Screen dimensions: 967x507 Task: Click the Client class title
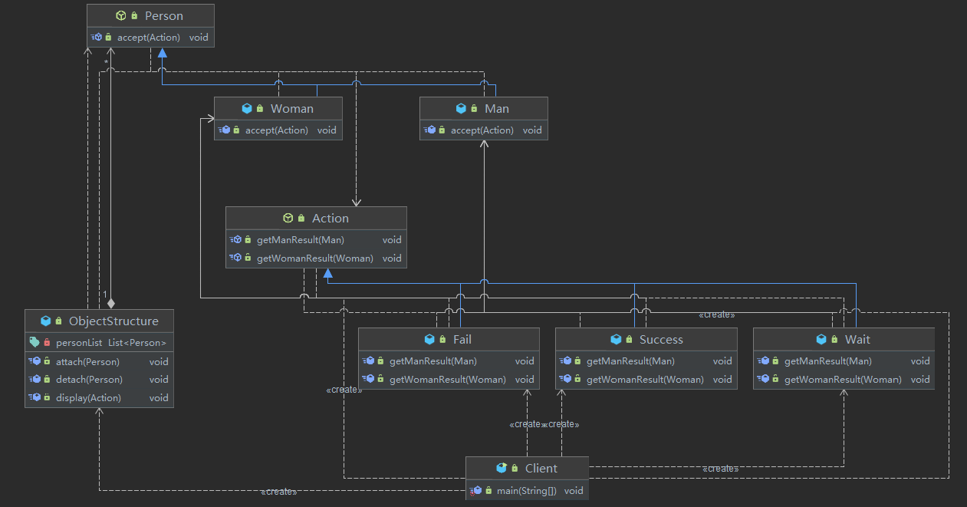click(x=541, y=469)
